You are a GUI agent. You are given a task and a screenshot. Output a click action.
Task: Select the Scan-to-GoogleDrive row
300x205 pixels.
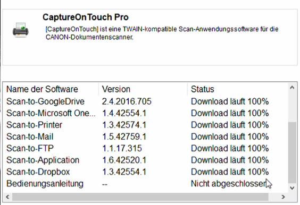pyautogui.click(x=145, y=101)
